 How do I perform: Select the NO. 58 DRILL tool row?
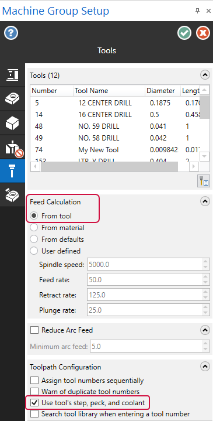tap(115, 138)
